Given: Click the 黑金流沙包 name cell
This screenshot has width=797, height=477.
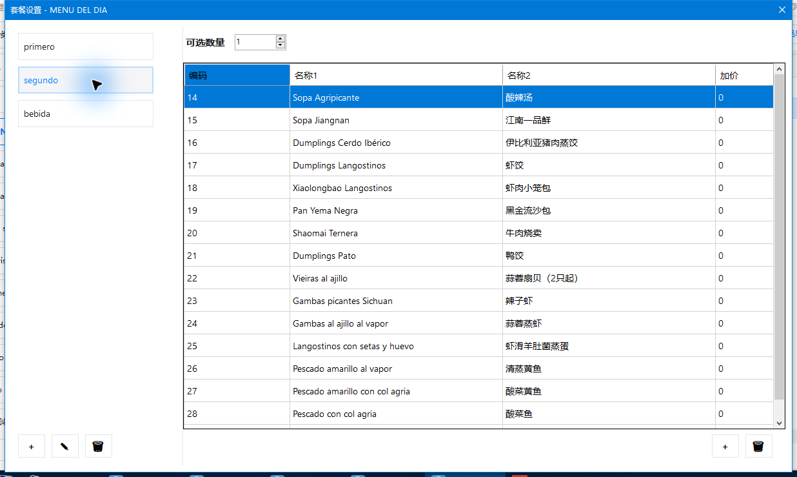Looking at the screenshot, I should tap(609, 210).
